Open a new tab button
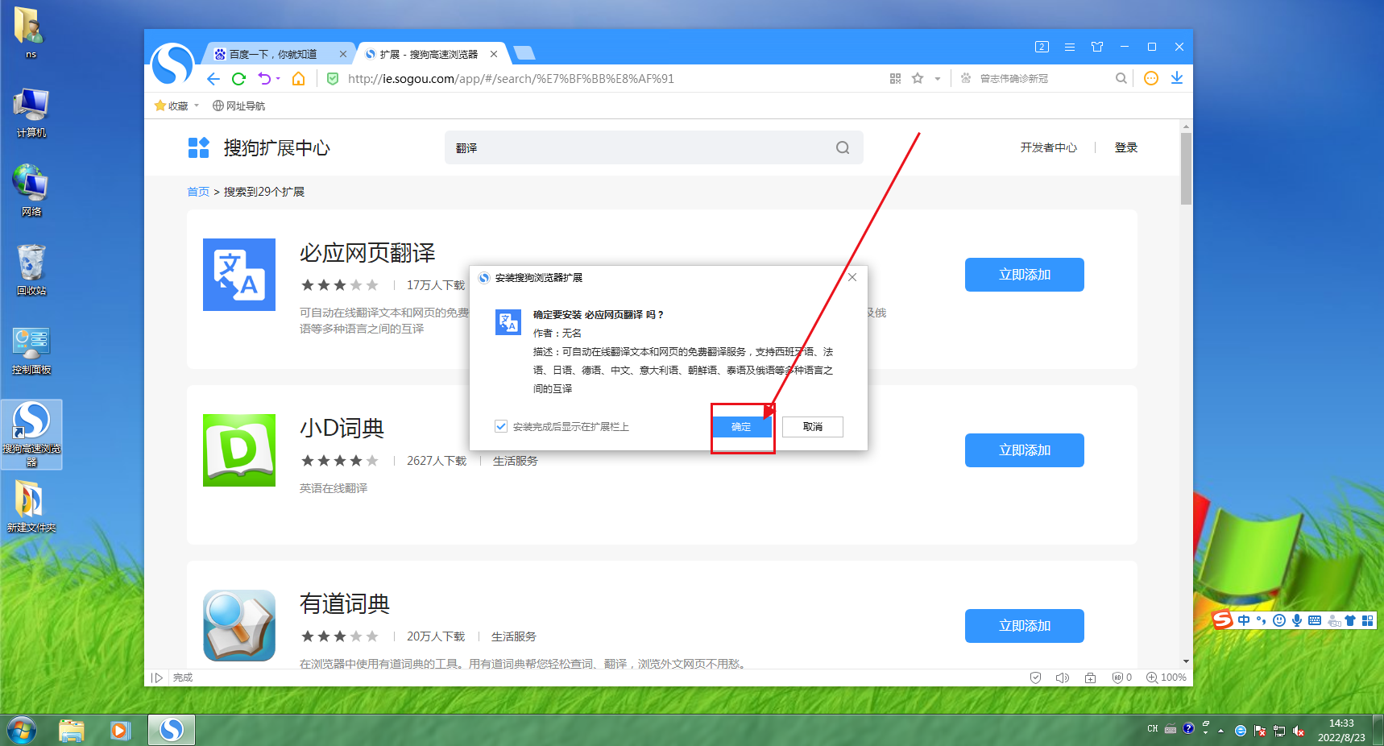This screenshot has height=746, width=1384. (524, 53)
